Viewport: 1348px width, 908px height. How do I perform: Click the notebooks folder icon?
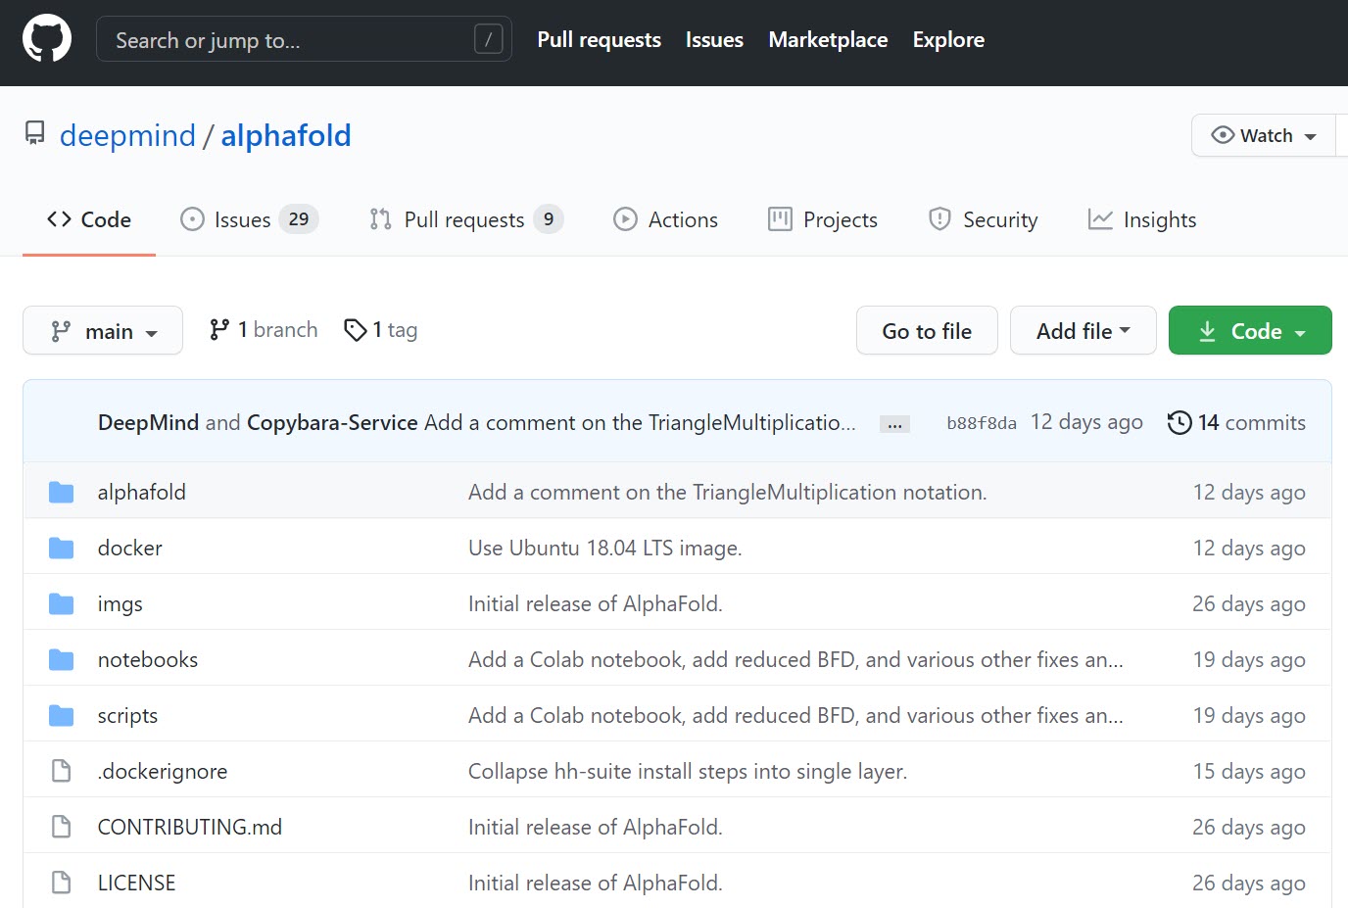[x=62, y=659]
